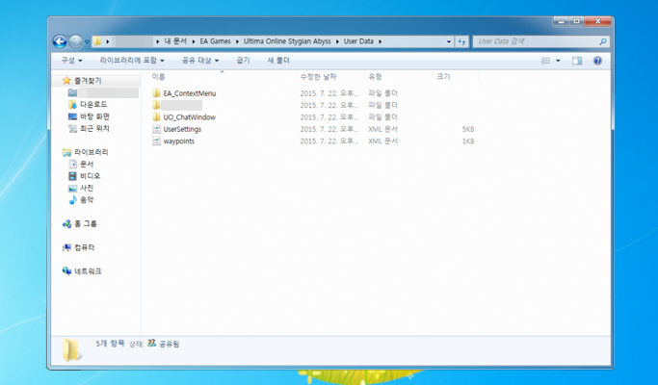Click the 문서 library icon

(72, 164)
